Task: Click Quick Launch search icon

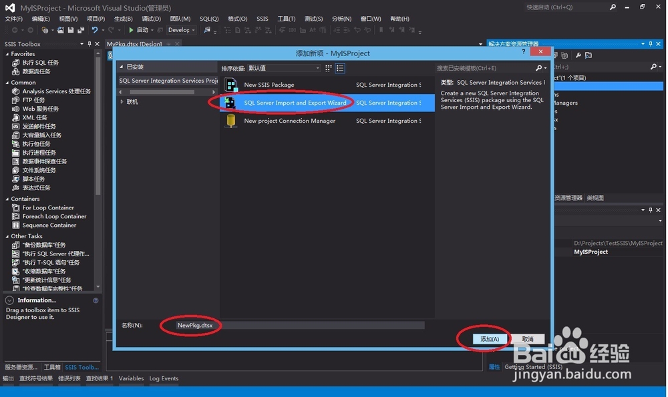Action: (x=613, y=7)
